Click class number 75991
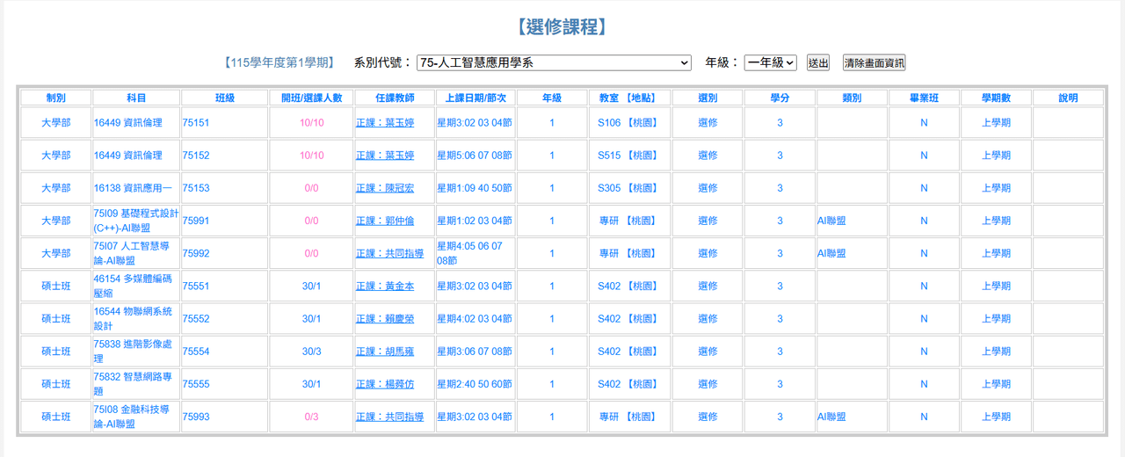Viewport: 1125px width, 457px height. click(196, 221)
